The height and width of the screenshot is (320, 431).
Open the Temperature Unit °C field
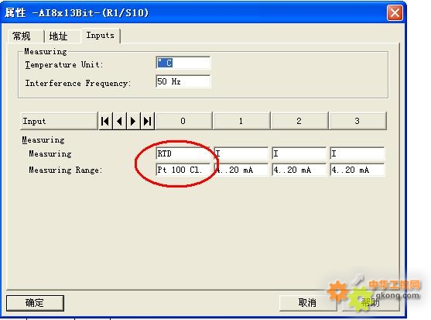(183, 63)
